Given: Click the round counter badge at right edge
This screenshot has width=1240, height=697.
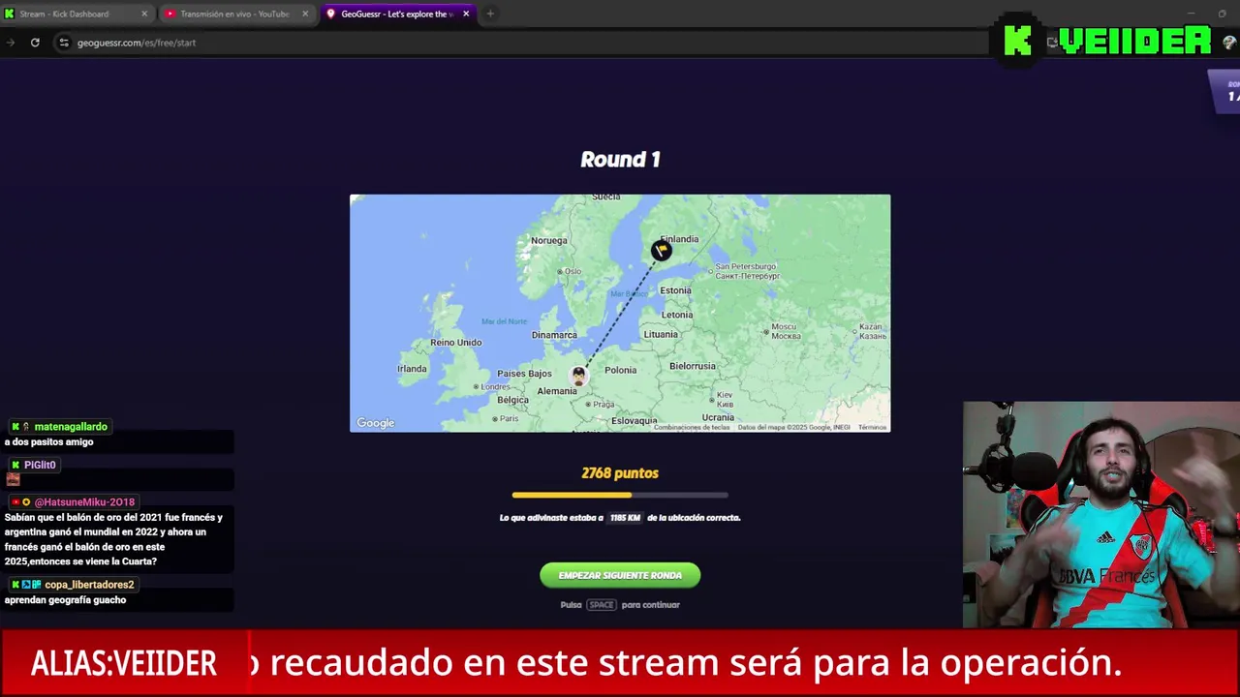Looking at the screenshot, I should coord(1224,91).
